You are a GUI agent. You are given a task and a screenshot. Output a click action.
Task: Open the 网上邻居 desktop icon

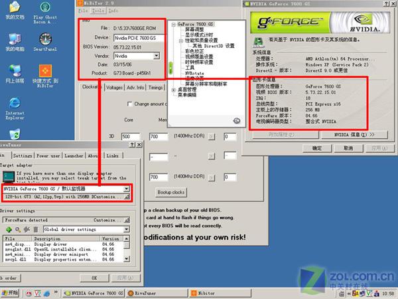15,74
